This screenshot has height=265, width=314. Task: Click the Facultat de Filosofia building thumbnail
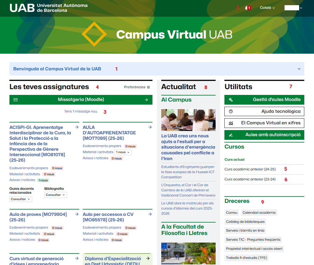[x=188, y=253]
